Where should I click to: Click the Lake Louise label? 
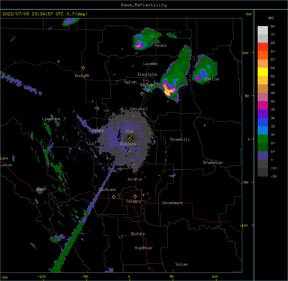(6, 162)
